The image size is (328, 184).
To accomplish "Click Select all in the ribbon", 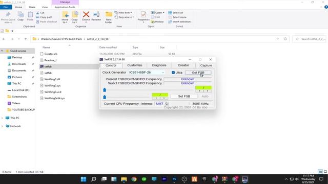I will point(176,13).
